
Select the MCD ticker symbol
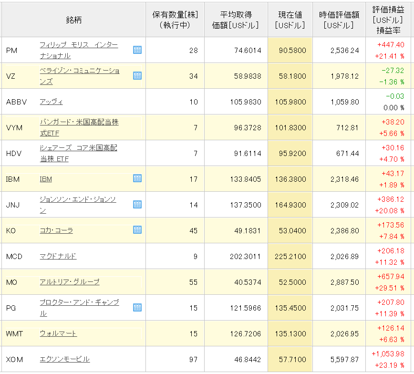14,257
